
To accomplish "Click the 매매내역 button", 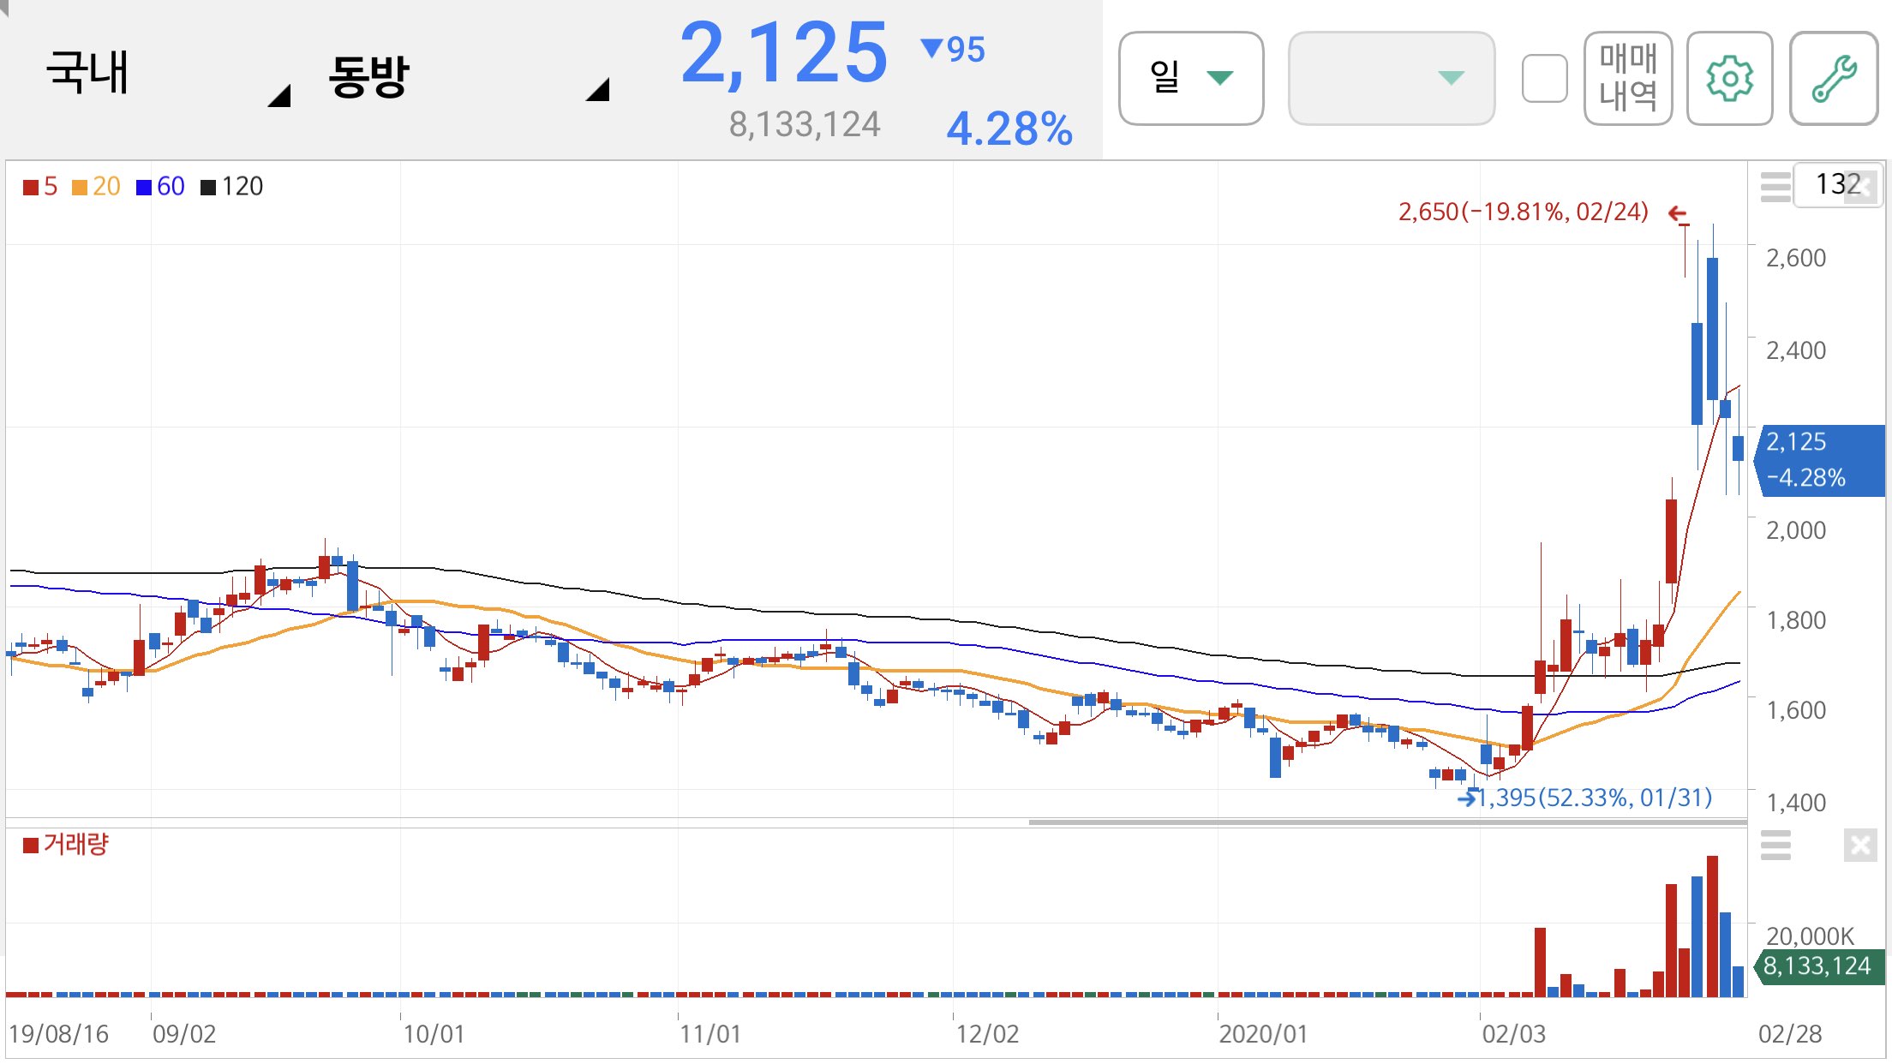I will (x=1628, y=79).
